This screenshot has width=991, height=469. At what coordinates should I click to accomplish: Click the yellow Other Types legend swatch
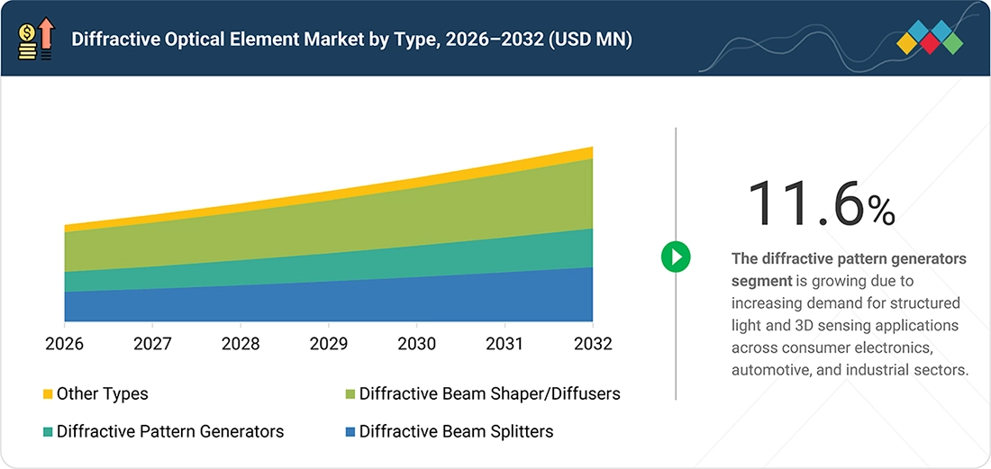coord(48,394)
